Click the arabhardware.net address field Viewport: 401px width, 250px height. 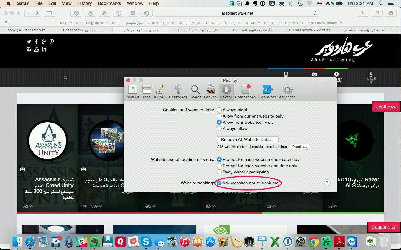(237, 13)
